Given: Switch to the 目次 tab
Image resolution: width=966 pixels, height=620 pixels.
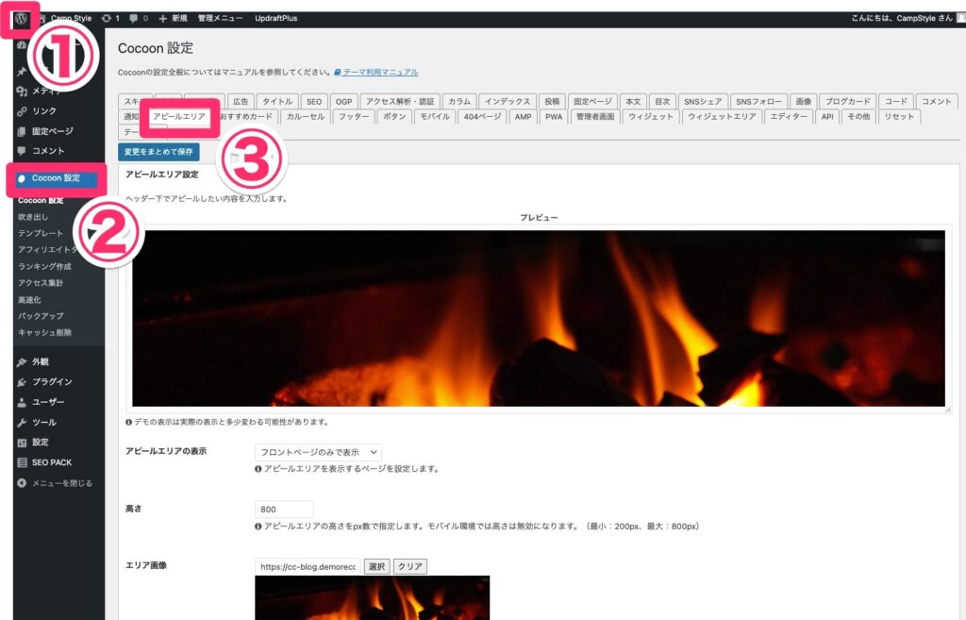Looking at the screenshot, I should (x=662, y=102).
